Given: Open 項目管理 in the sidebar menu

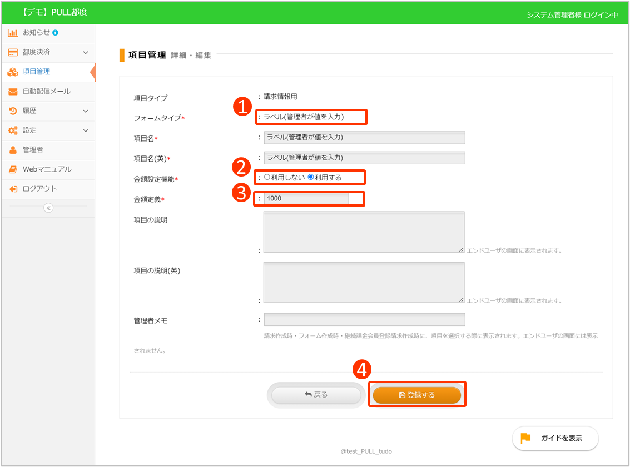Looking at the screenshot, I should [x=36, y=72].
